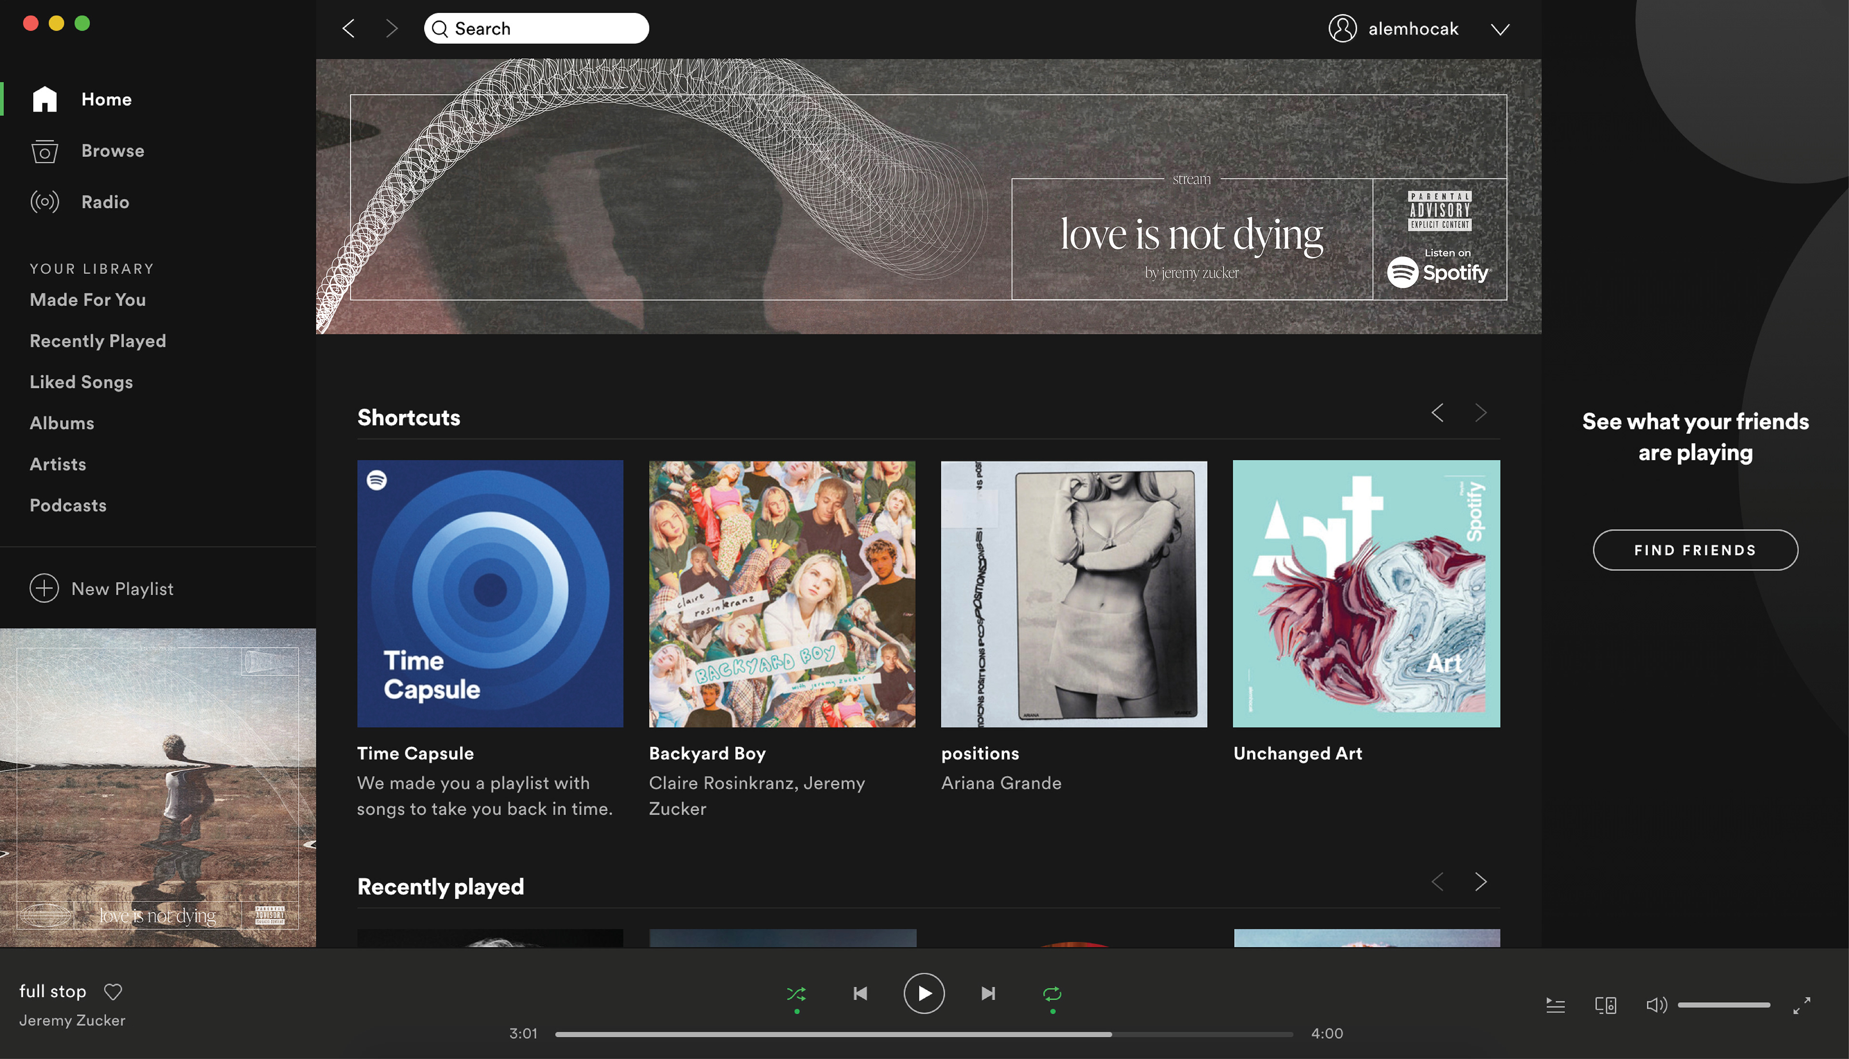The image size is (1849, 1059).
Task: Open the Browse section
Action: (x=113, y=151)
